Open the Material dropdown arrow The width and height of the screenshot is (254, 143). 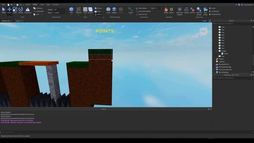point(79,15)
